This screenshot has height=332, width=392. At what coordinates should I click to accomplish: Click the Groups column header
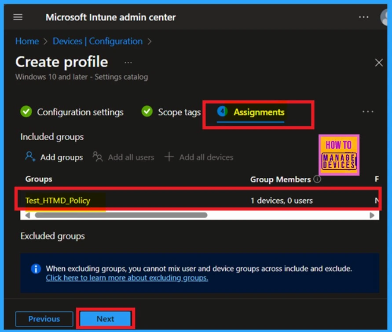39,179
